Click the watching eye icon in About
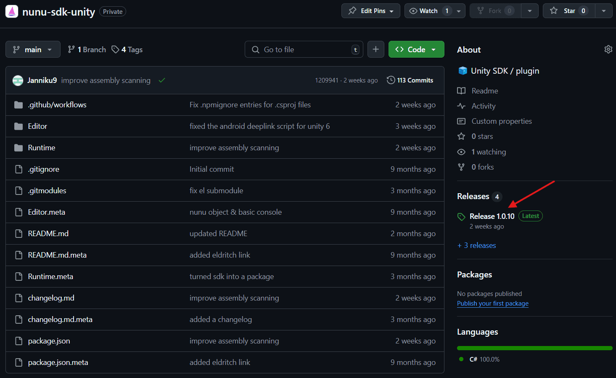 pyautogui.click(x=461, y=152)
